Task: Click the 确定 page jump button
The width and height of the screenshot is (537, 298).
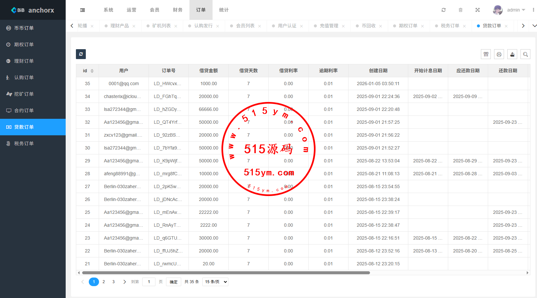Action: [174, 282]
